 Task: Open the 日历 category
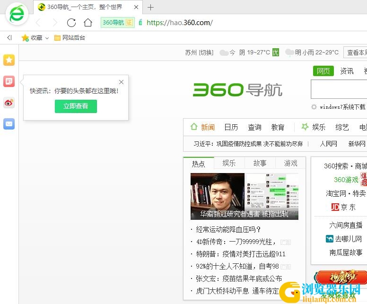pyautogui.click(x=231, y=127)
